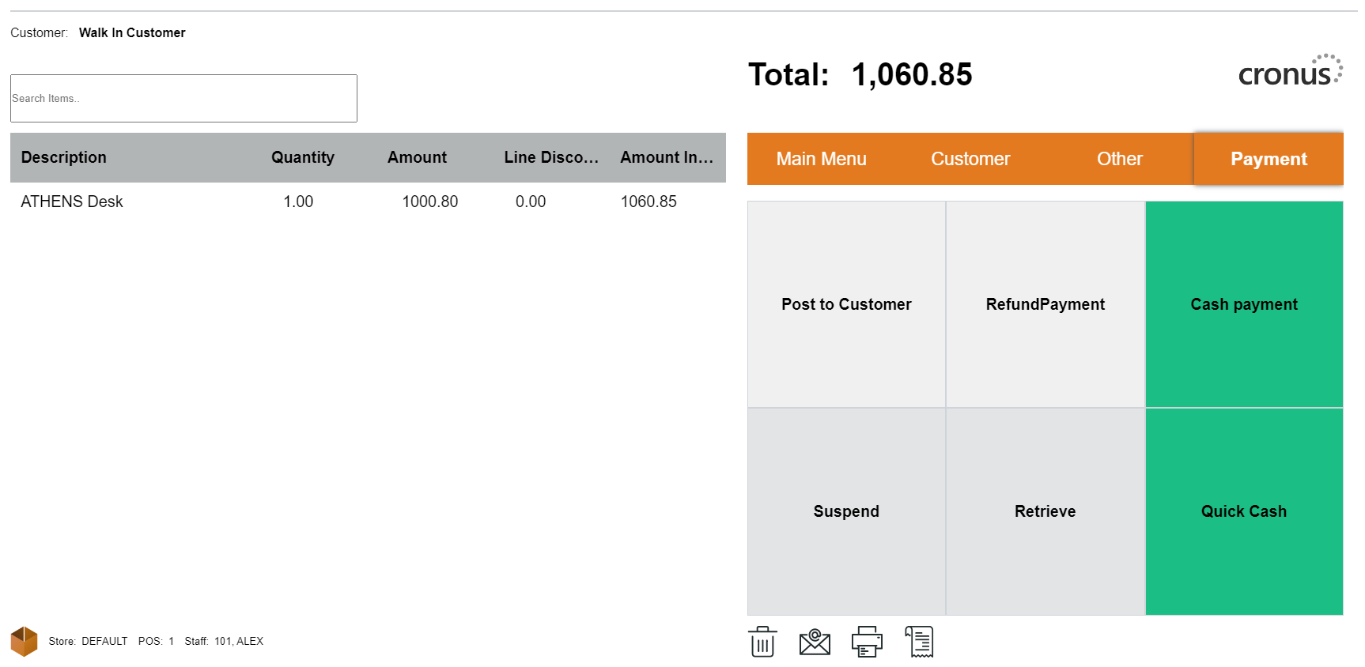Image resolution: width=1365 pixels, height=667 pixels.
Task: Tap the green Quick Cash button
Action: pos(1243,511)
